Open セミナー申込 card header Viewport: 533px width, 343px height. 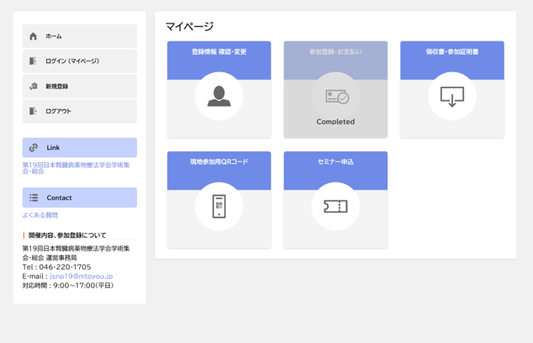[335, 161]
